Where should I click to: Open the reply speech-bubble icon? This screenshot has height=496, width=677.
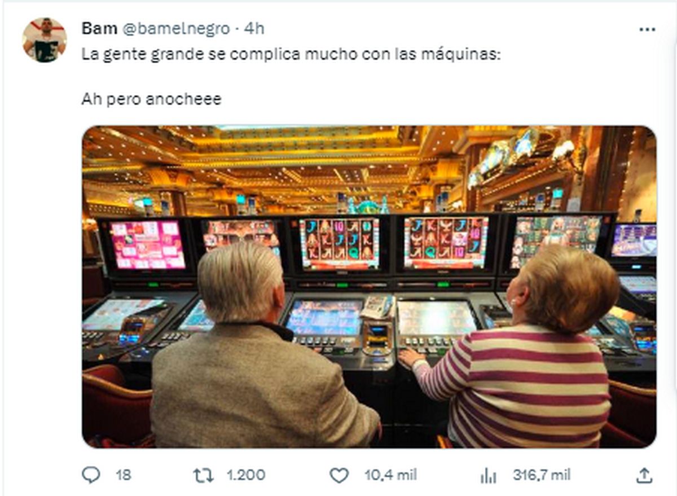click(x=91, y=475)
